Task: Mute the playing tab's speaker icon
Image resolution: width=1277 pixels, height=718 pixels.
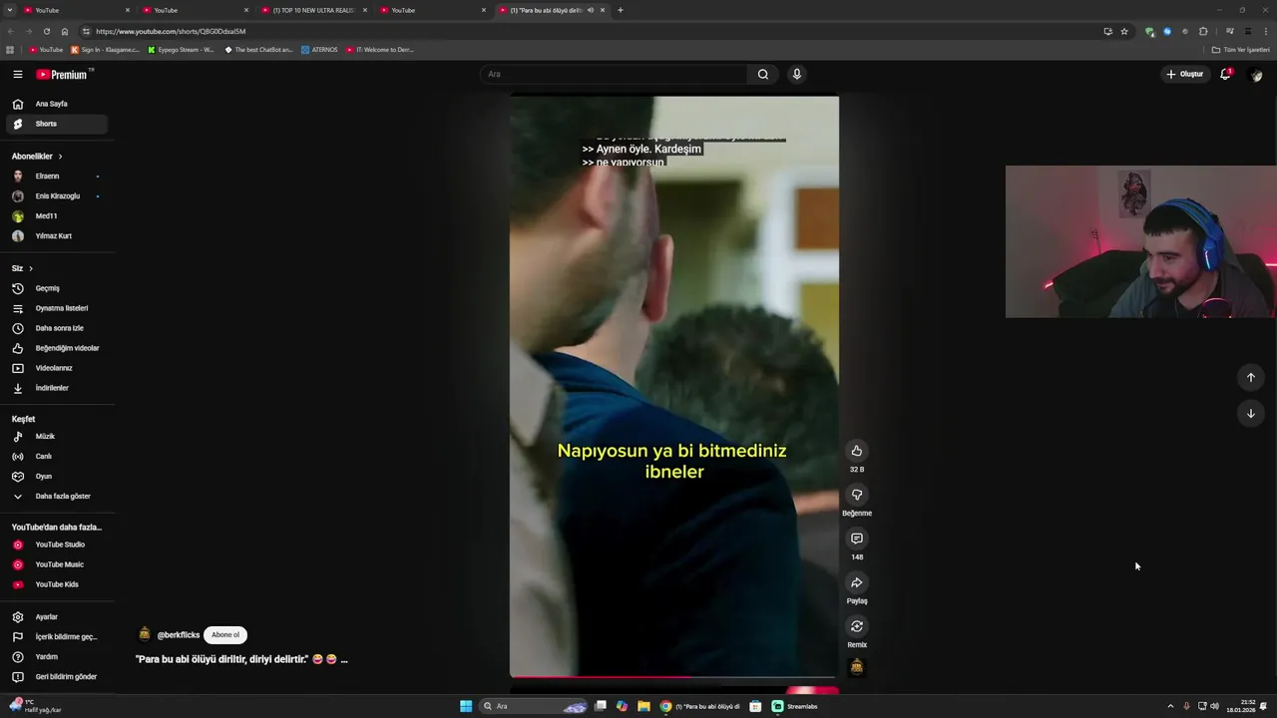Action: click(590, 10)
